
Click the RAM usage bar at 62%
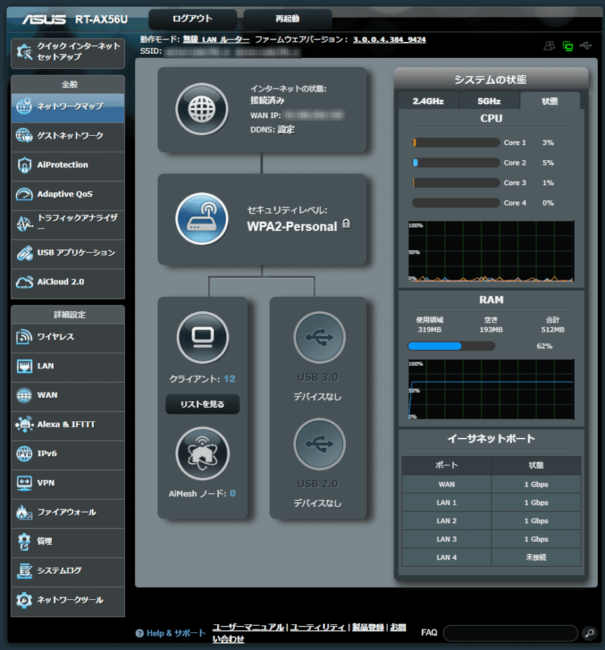point(451,346)
